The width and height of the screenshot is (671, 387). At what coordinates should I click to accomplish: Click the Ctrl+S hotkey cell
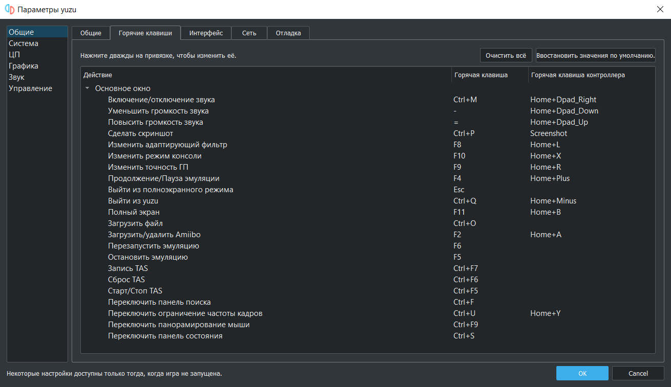tap(464, 336)
